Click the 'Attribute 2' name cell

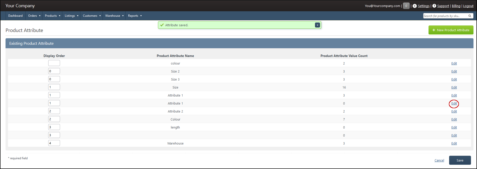point(175,111)
